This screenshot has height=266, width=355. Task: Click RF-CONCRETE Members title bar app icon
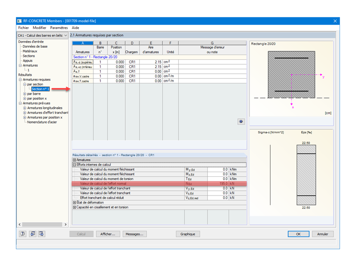click(20, 21)
